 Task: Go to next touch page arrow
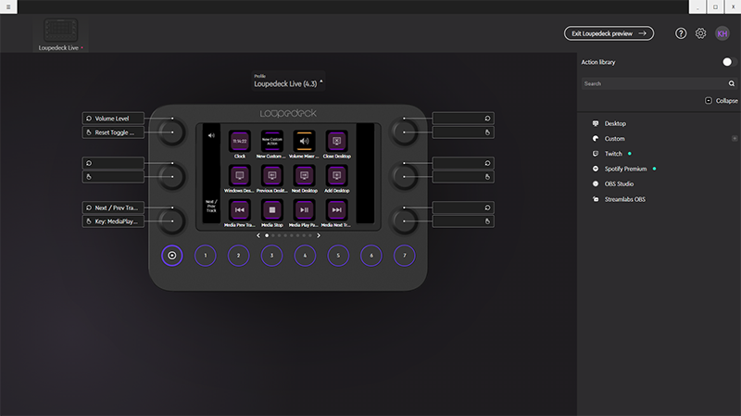tap(319, 235)
